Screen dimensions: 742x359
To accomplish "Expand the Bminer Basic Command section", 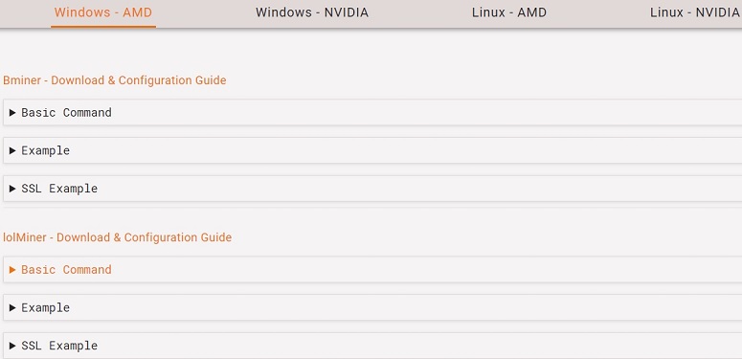I will tap(372, 113).
